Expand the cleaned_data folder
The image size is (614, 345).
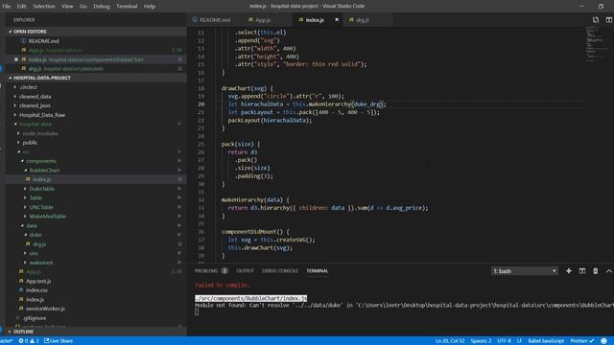pyautogui.click(x=35, y=96)
